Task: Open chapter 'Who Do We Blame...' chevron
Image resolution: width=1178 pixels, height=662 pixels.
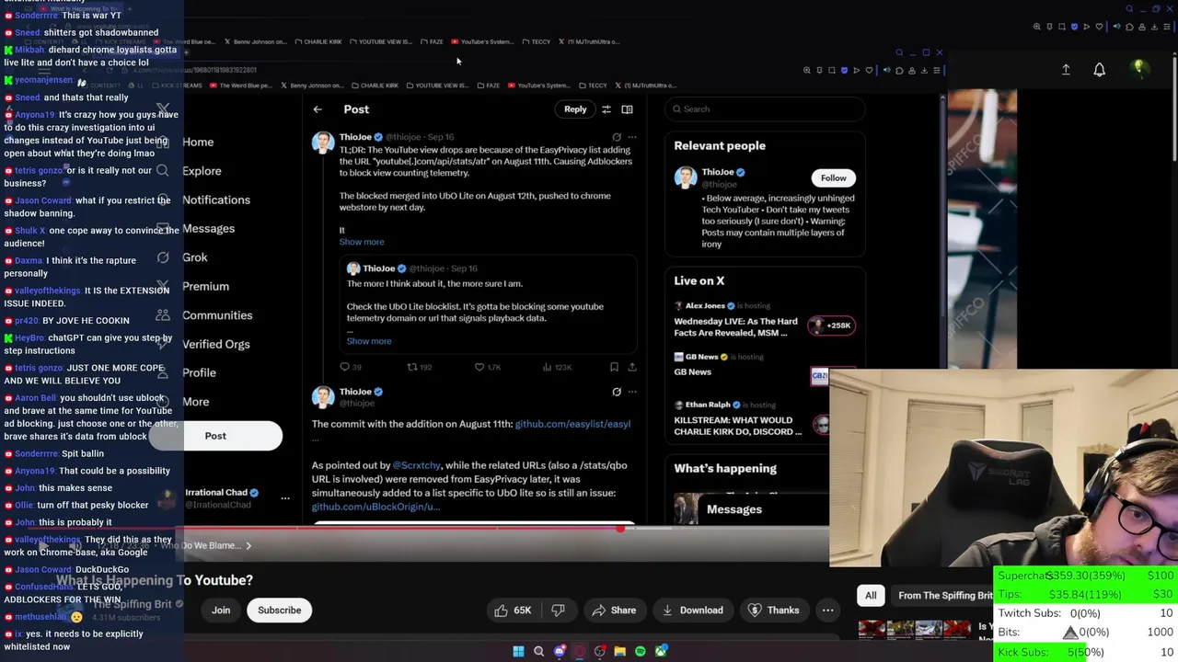Action: tap(248, 546)
